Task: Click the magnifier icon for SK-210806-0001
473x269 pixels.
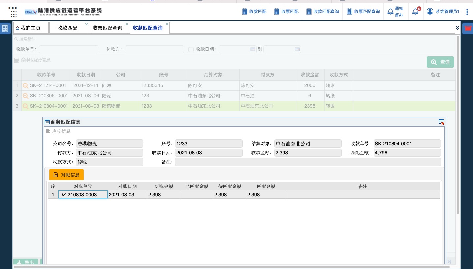Action: click(x=25, y=96)
